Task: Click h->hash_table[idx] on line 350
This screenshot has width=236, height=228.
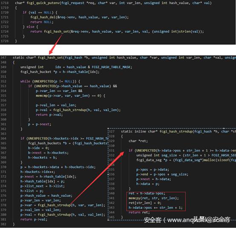Action: click(81, 72)
